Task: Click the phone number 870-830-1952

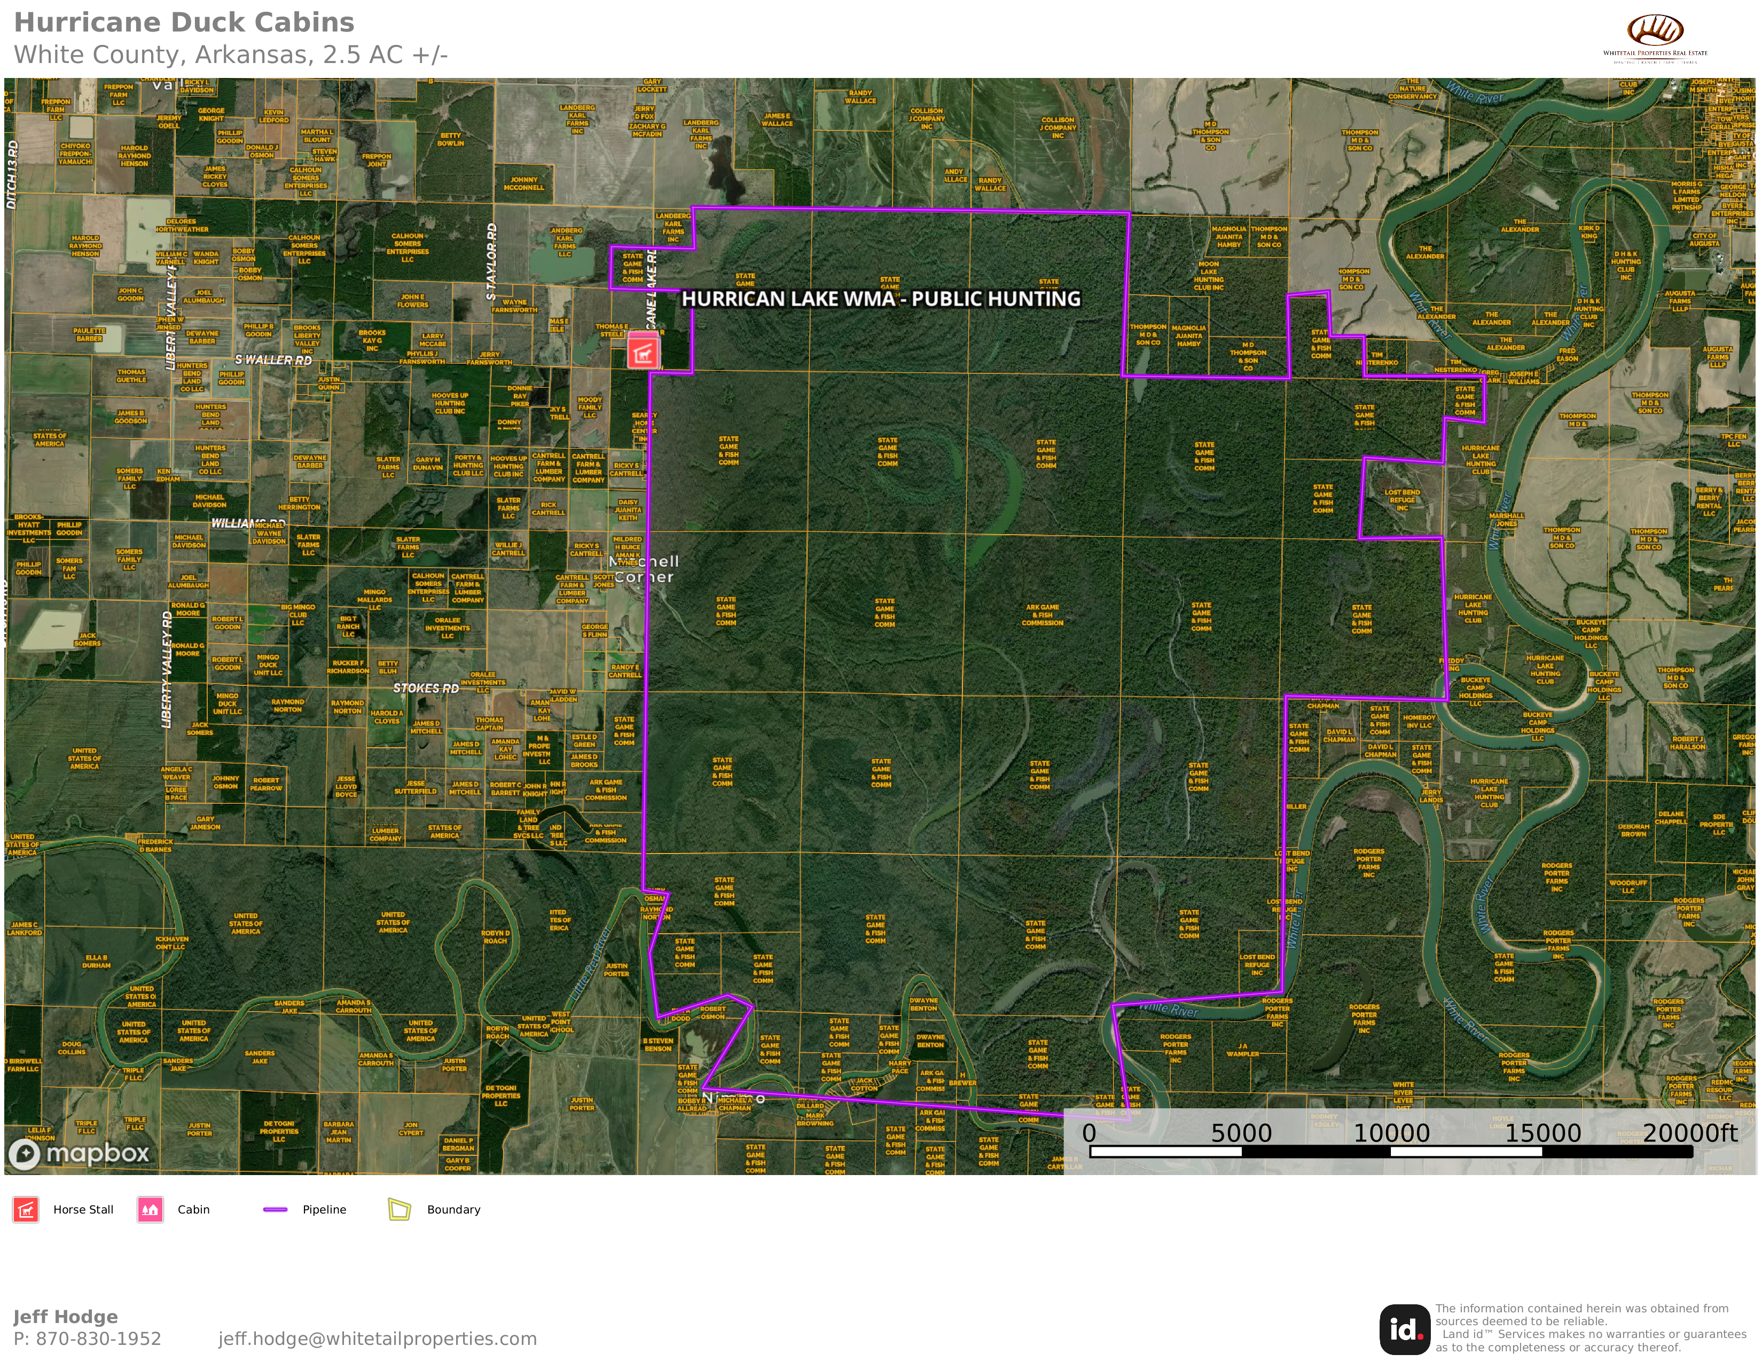Action: pos(98,1338)
